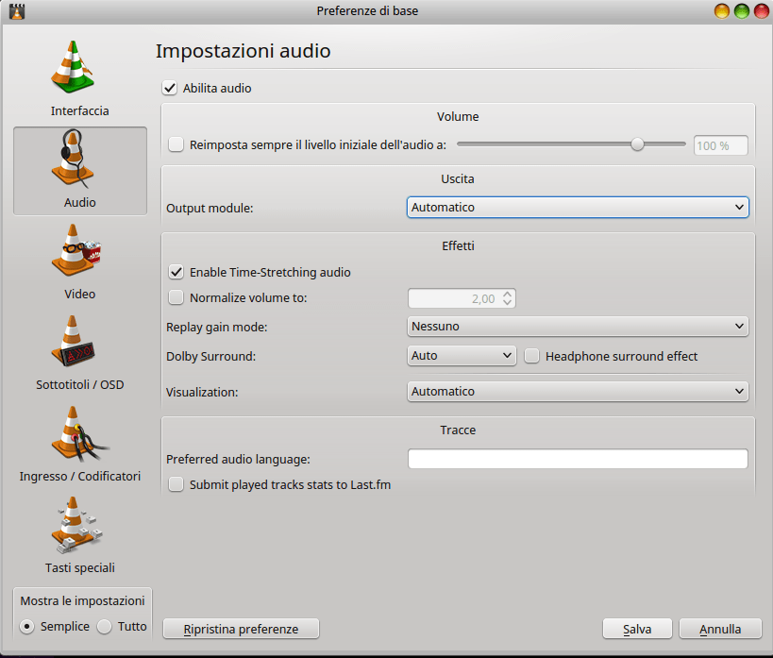Select the Audio cone with headphones icon
Viewport: 773px width, 658px height.
(x=73, y=159)
